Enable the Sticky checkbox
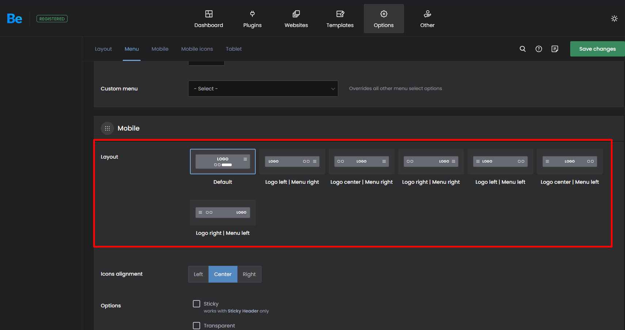The height and width of the screenshot is (330, 625). (197, 304)
